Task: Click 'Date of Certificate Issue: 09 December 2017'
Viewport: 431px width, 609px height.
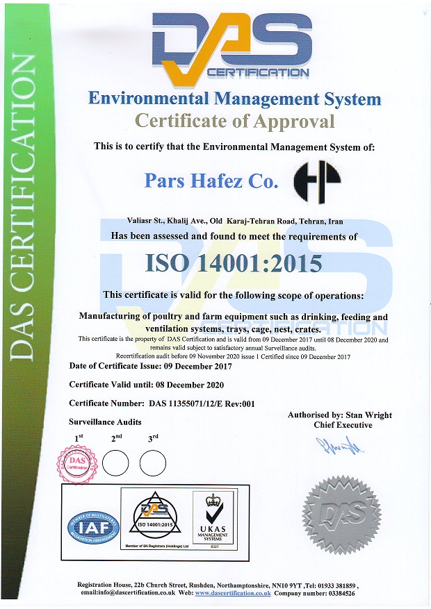Action: tap(150, 366)
